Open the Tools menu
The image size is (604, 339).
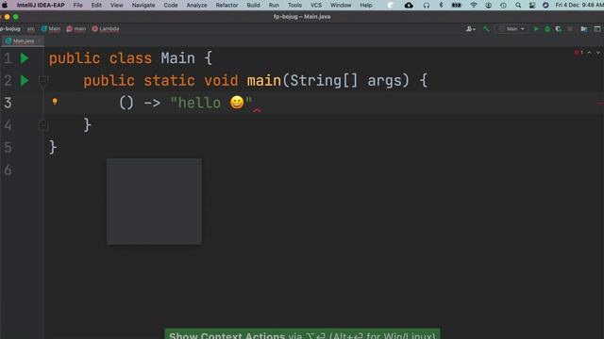[294, 6]
